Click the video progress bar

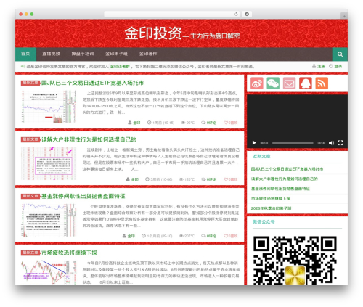pyautogui.click(x=293, y=143)
